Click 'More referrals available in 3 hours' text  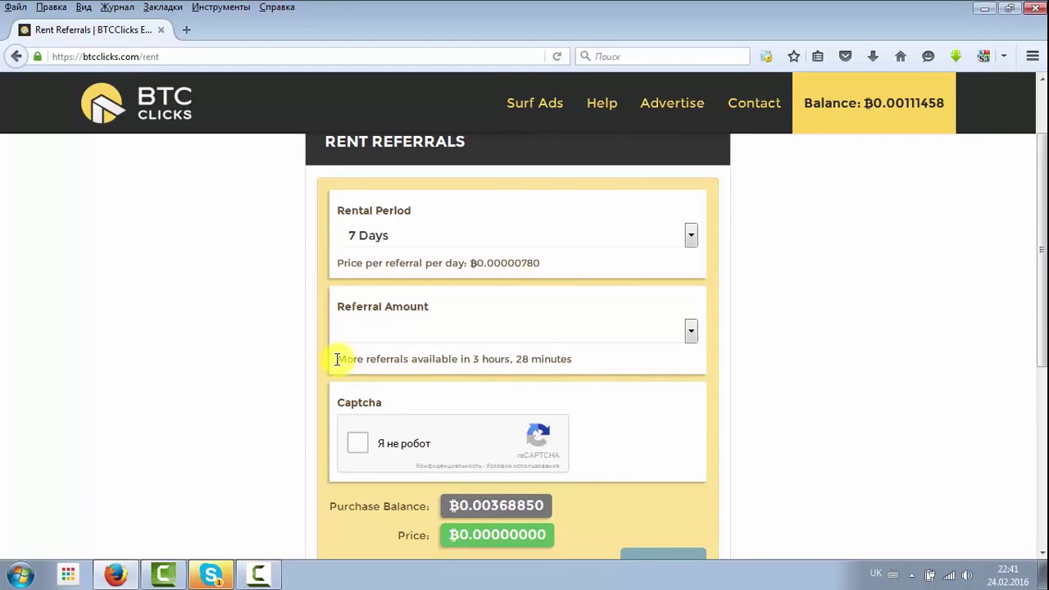click(x=454, y=359)
